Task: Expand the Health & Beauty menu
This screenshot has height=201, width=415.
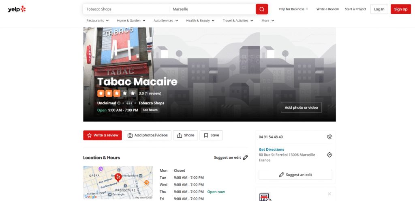Action: click(x=200, y=20)
